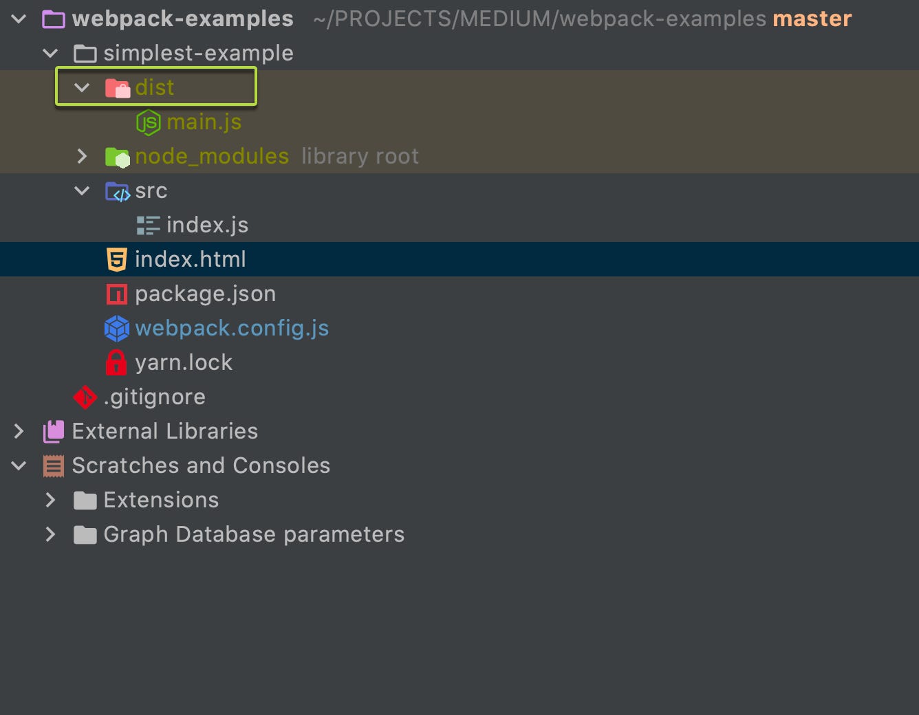Click the npm icon beside package.json

click(x=117, y=294)
